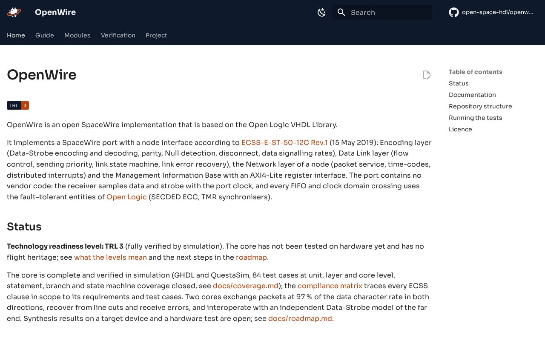Click the OpenWire page heading
545x340 pixels.
coord(42,75)
